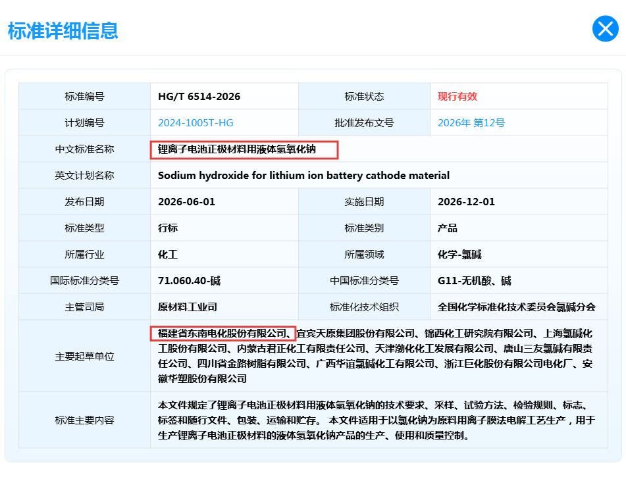Viewport: 626px width, 477px height.
Task: Click the label 主管司局
Action: [85, 307]
